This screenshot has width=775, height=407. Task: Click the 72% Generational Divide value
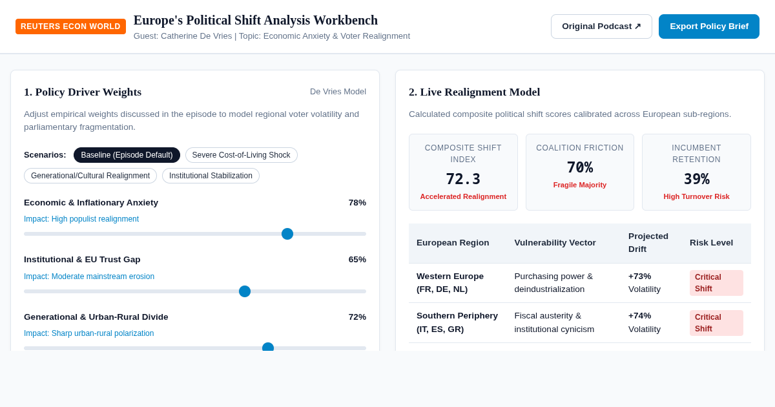click(357, 317)
